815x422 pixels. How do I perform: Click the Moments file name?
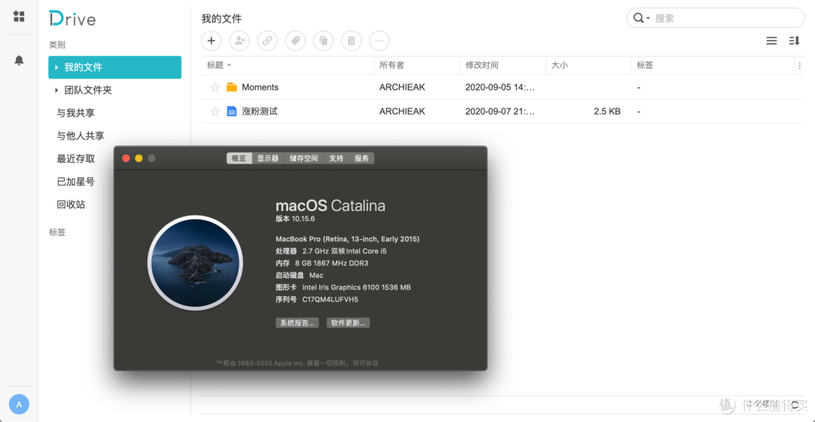[260, 87]
